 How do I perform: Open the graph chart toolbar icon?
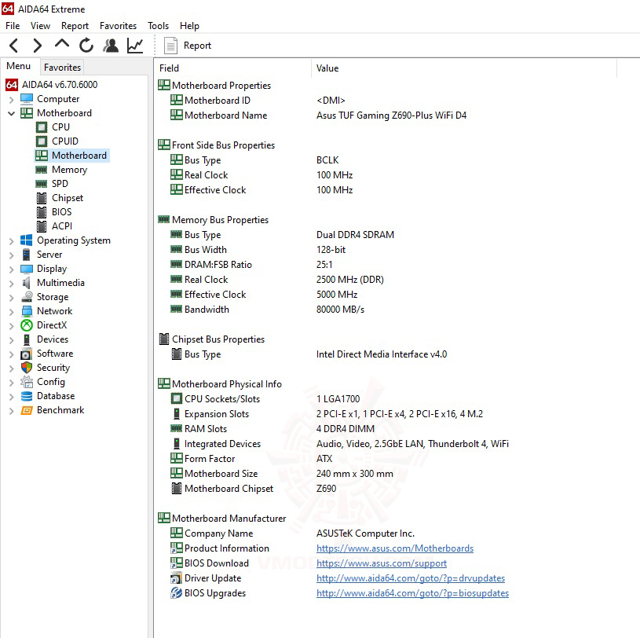coord(135,46)
